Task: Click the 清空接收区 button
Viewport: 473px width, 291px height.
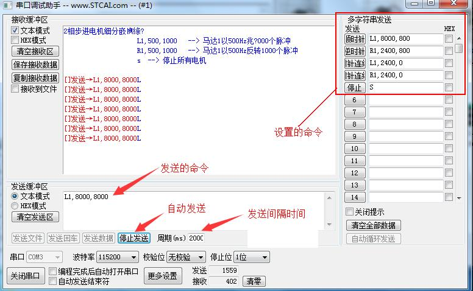Action: (35, 51)
